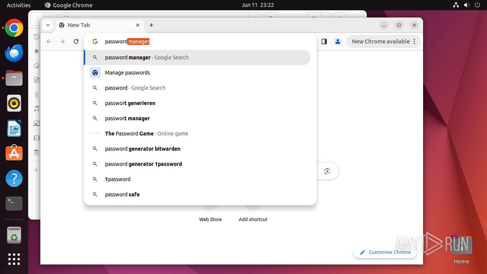Select password safe suggestion
The width and height of the screenshot is (487, 274).
point(197,194)
